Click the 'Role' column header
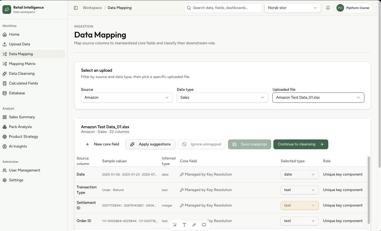The width and height of the screenshot is (381, 231). click(x=327, y=161)
